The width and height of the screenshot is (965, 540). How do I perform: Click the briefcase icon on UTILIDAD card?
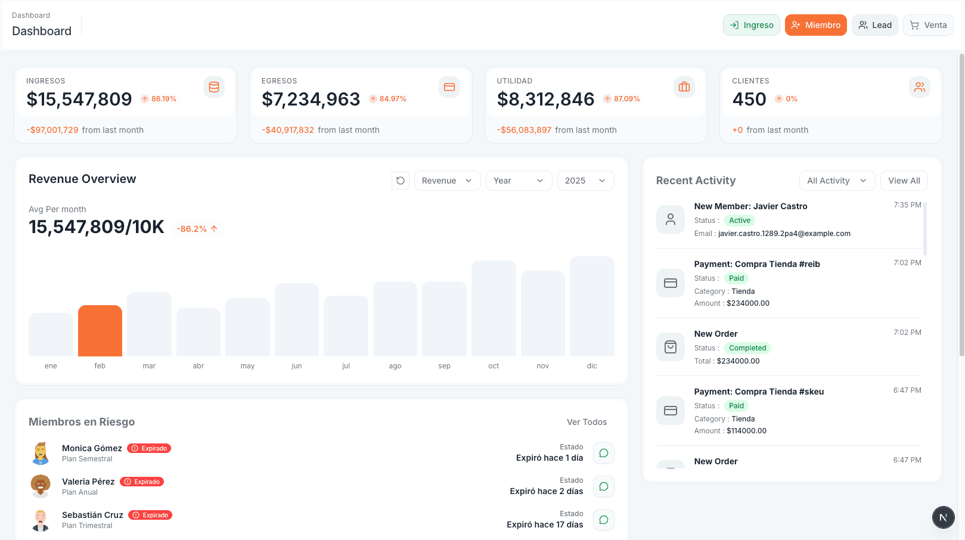684,86
